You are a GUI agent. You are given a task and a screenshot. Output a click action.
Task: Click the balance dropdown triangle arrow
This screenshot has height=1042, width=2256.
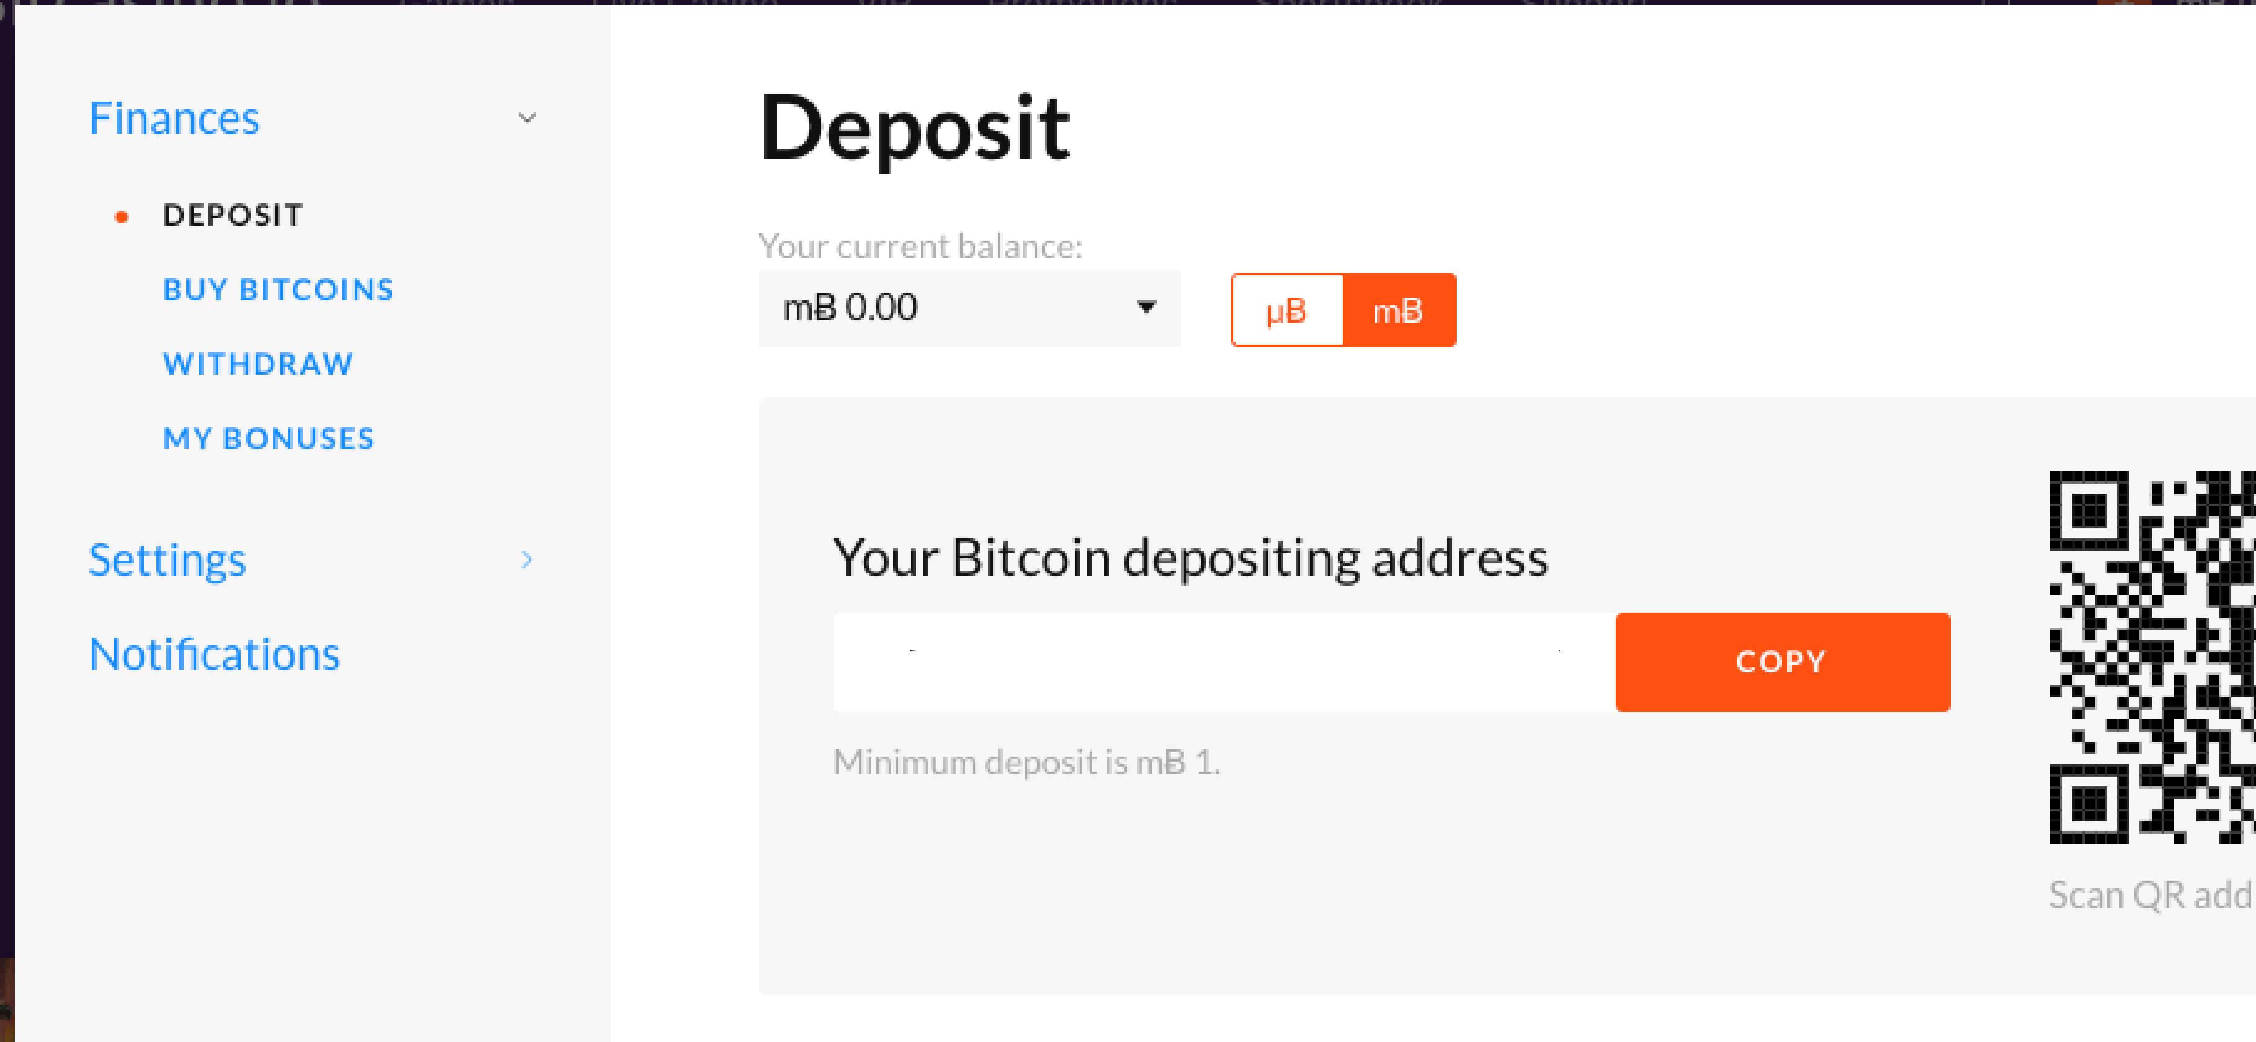point(1145,308)
